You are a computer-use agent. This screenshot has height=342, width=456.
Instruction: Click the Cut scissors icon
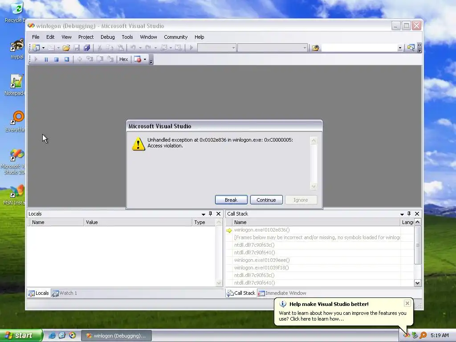(x=99, y=48)
